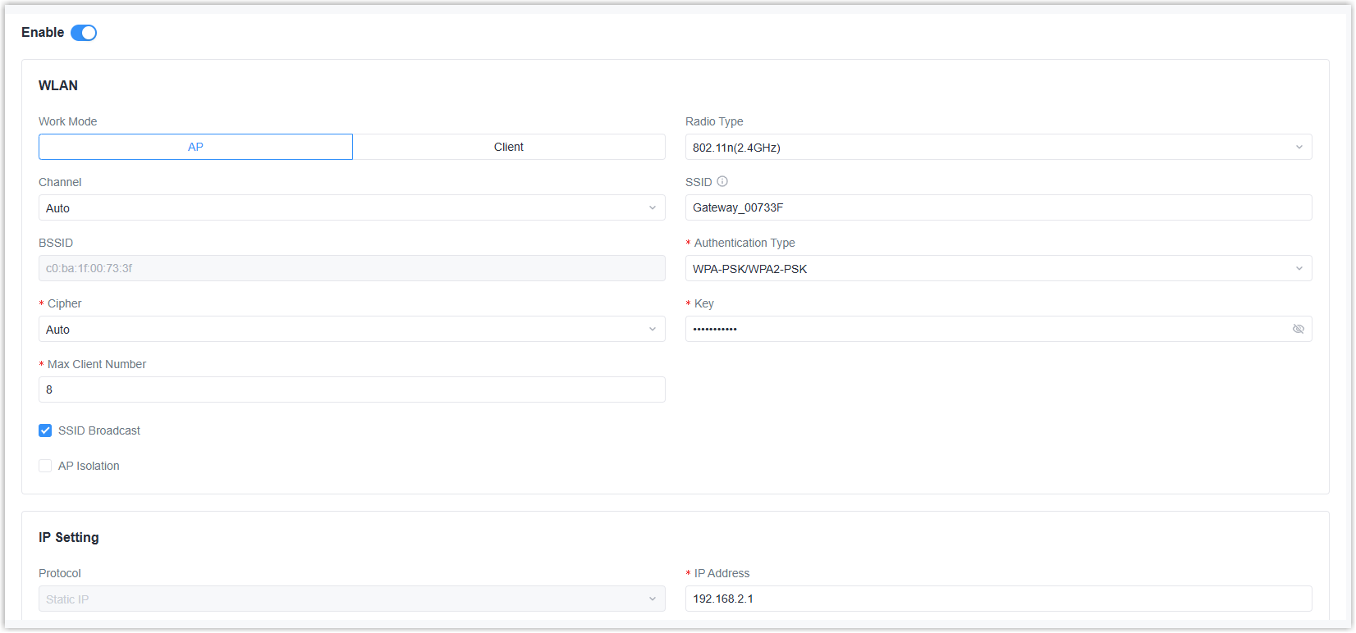
Task: Click the greyed-out BSSID field
Action: click(x=351, y=269)
